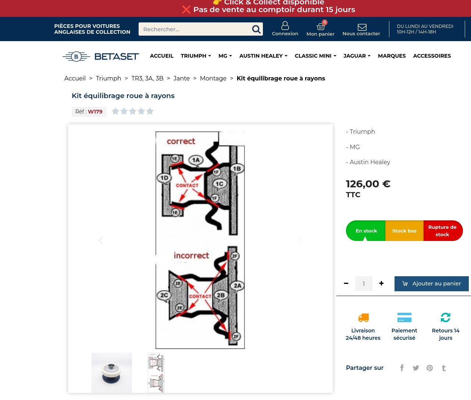Share on Tumblr icon
471x400 pixels.
coord(444,368)
